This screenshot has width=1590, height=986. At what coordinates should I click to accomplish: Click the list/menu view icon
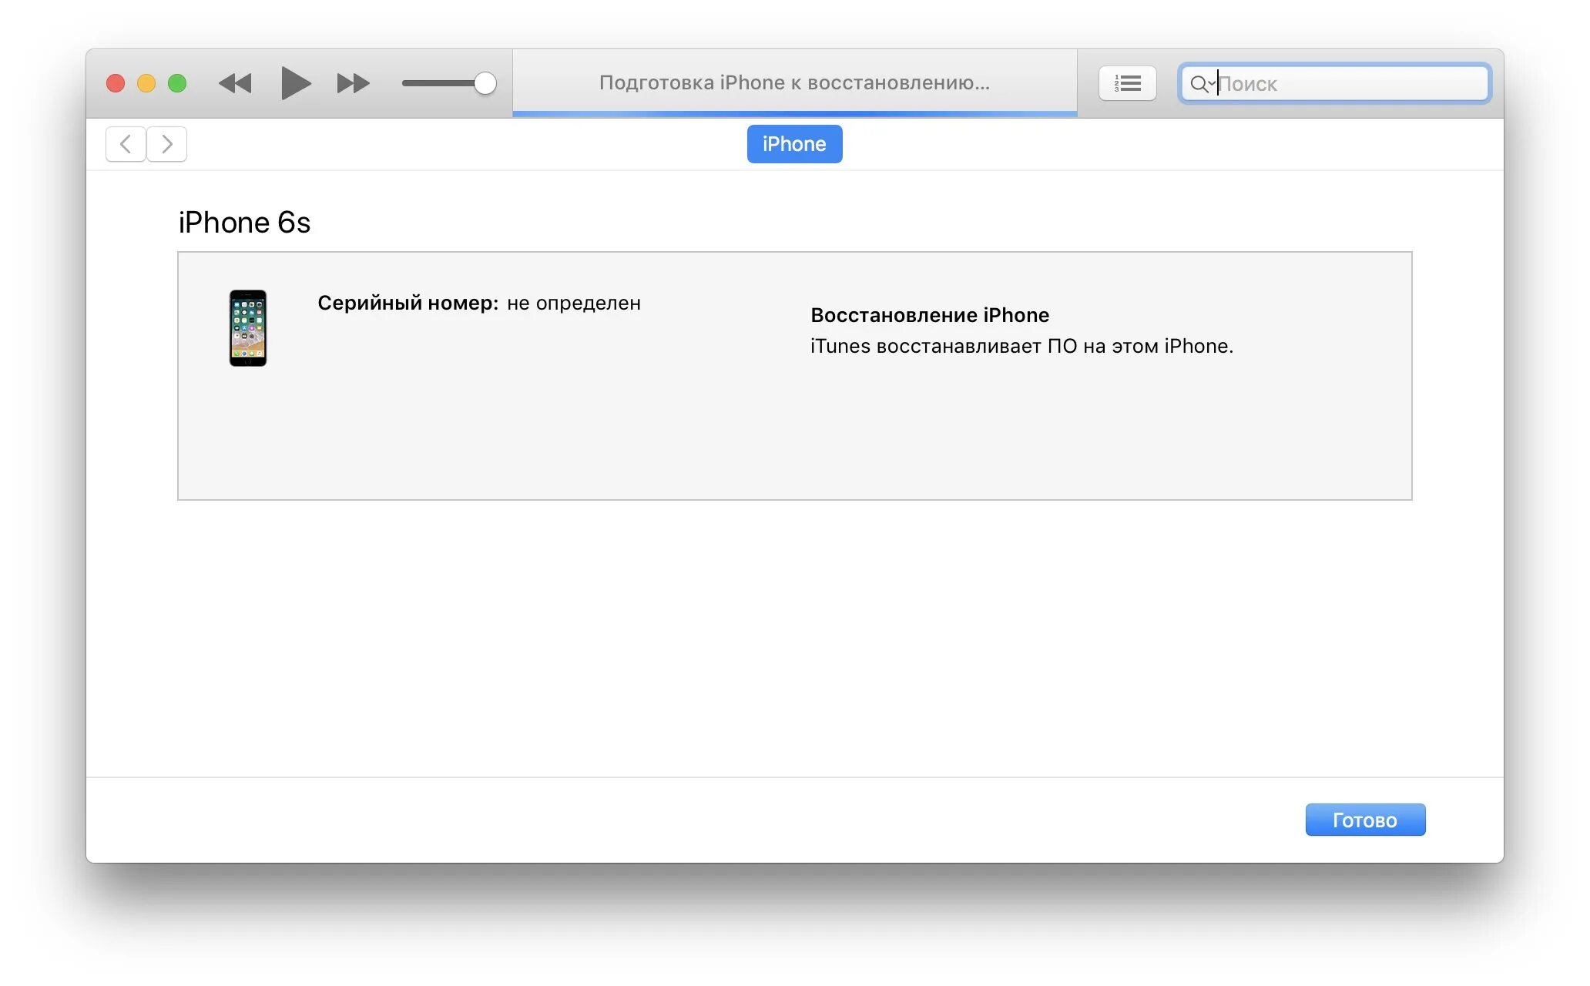point(1129,83)
